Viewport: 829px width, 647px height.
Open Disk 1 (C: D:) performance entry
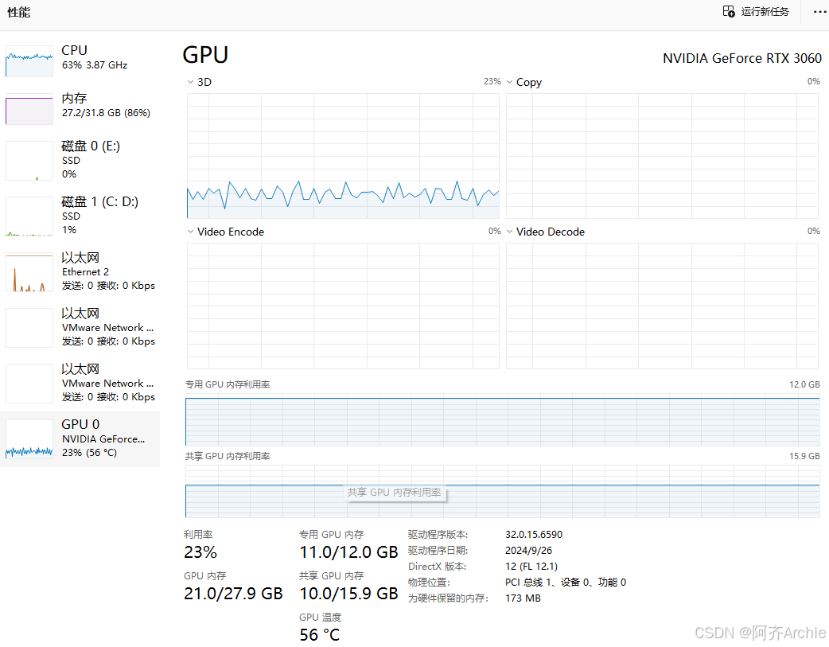80,216
